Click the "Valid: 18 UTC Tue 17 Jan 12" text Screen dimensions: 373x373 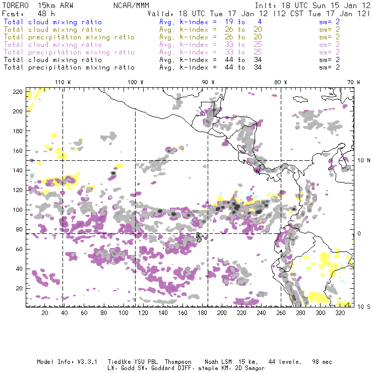click(x=208, y=14)
